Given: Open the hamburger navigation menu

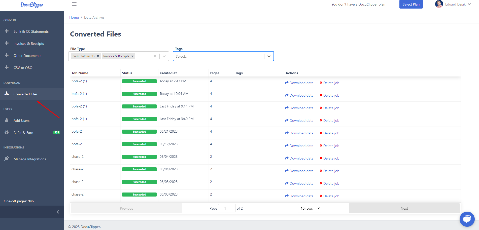Looking at the screenshot, I should tap(74, 4).
